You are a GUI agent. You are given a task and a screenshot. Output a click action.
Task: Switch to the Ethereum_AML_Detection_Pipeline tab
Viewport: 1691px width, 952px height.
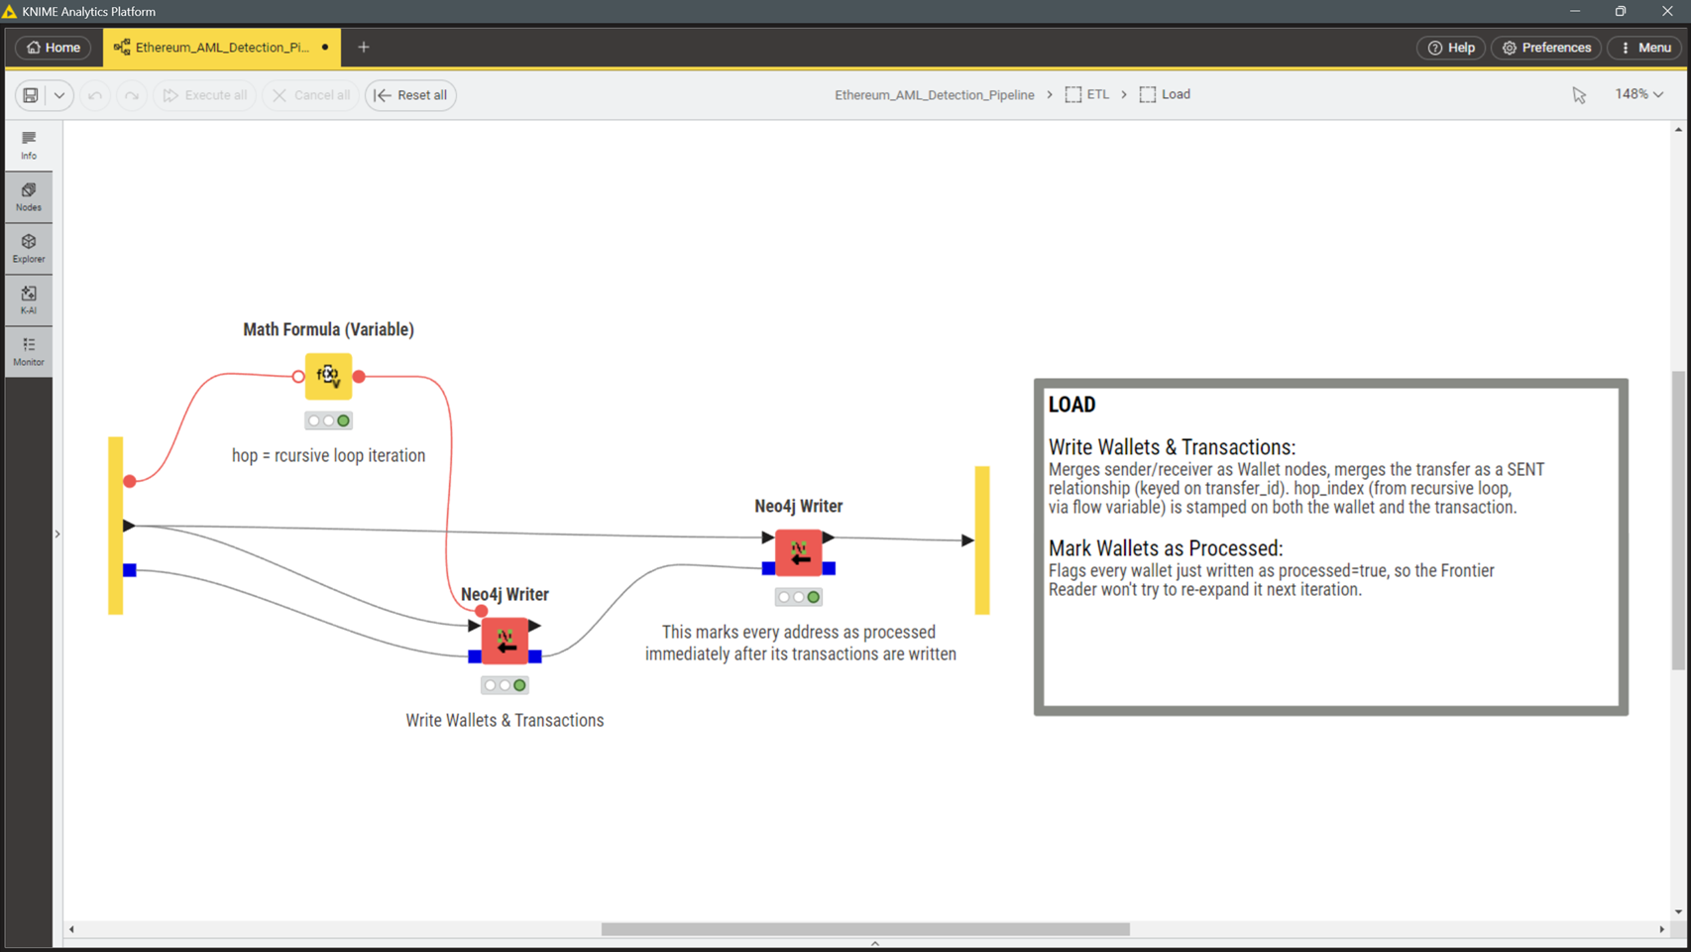click(x=222, y=48)
